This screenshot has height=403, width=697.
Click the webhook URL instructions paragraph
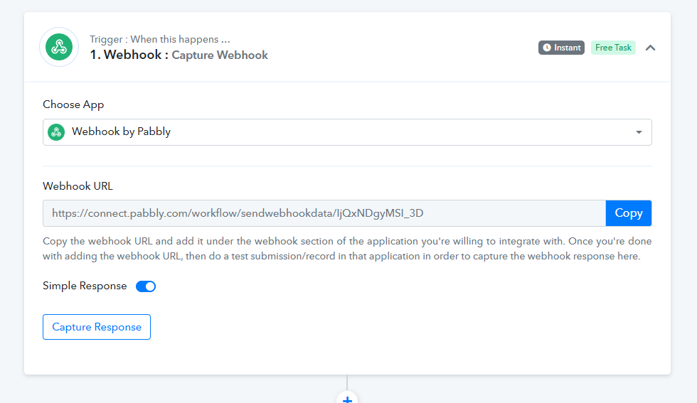pyautogui.click(x=347, y=249)
